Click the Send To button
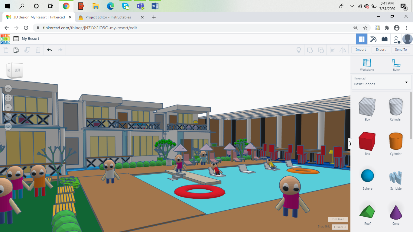The width and height of the screenshot is (413, 232). (x=401, y=50)
